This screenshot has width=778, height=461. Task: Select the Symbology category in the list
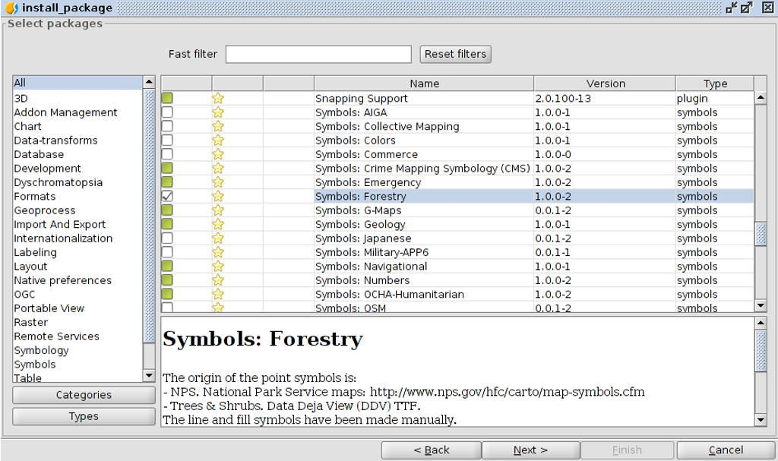41,350
